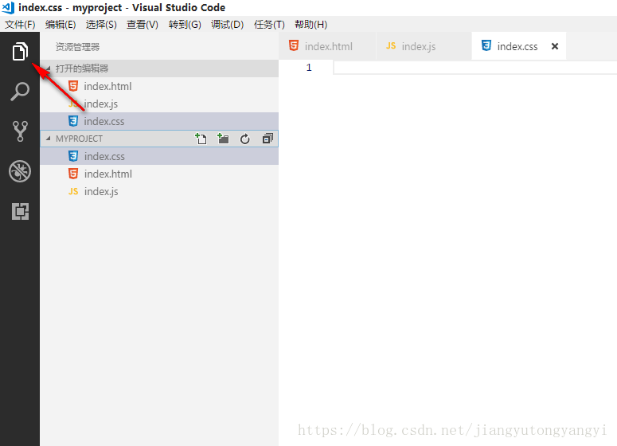Collapse all folders in MYPROJECT
This screenshot has width=617, height=446.
[x=267, y=139]
